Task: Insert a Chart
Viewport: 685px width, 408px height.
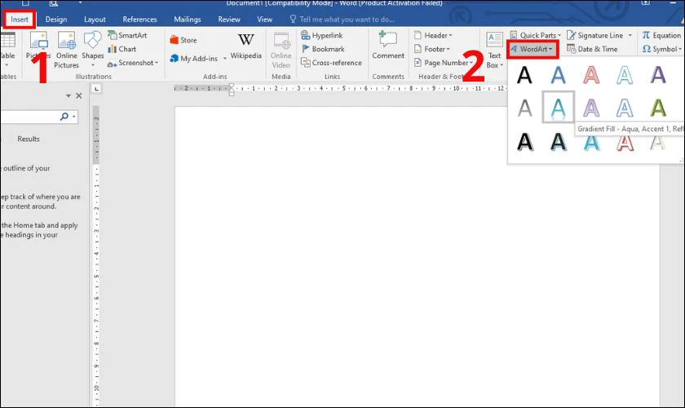Action: 122,49
